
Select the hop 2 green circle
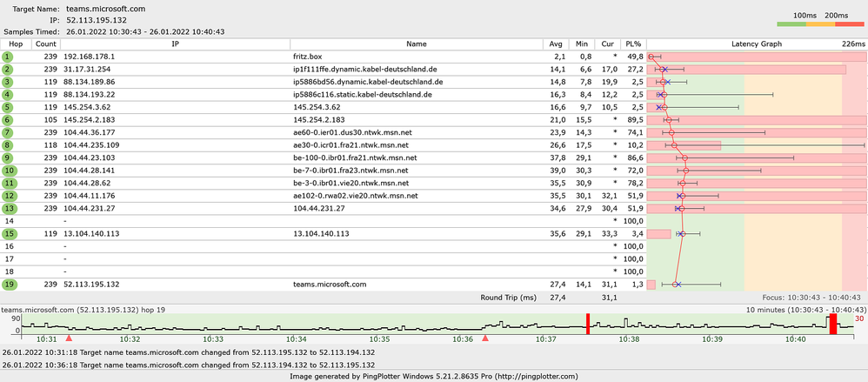pyautogui.click(x=7, y=70)
